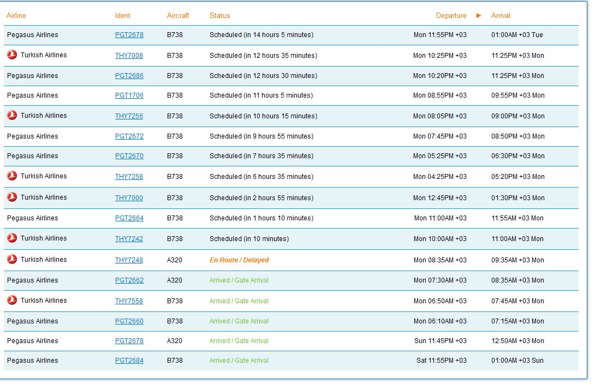Select 'Pegasus Airlines' in the PGT2686 row

(33, 76)
